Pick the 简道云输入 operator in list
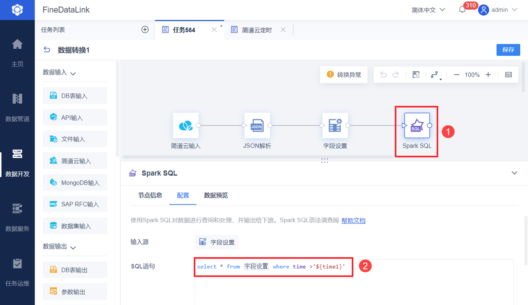 click(x=75, y=161)
